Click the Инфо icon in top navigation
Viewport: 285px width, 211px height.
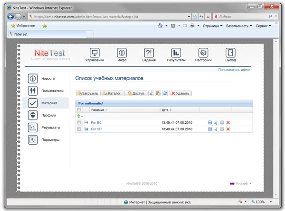point(122,53)
